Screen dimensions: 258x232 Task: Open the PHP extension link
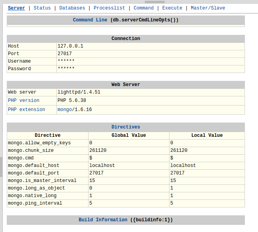(26, 109)
